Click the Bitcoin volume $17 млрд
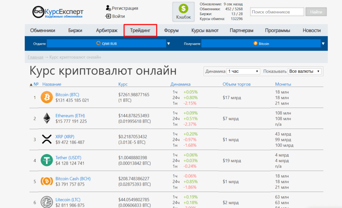342x208 pixels. click(x=232, y=98)
